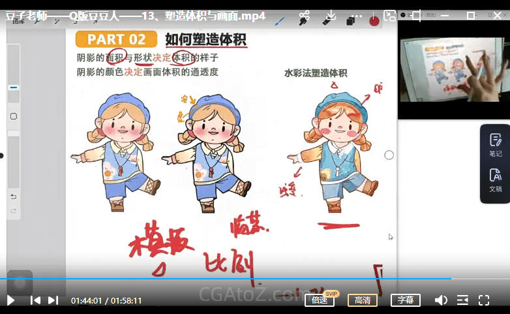The height and width of the screenshot is (314, 510).
Task: Open the playlist icon
Action: click(x=462, y=300)
